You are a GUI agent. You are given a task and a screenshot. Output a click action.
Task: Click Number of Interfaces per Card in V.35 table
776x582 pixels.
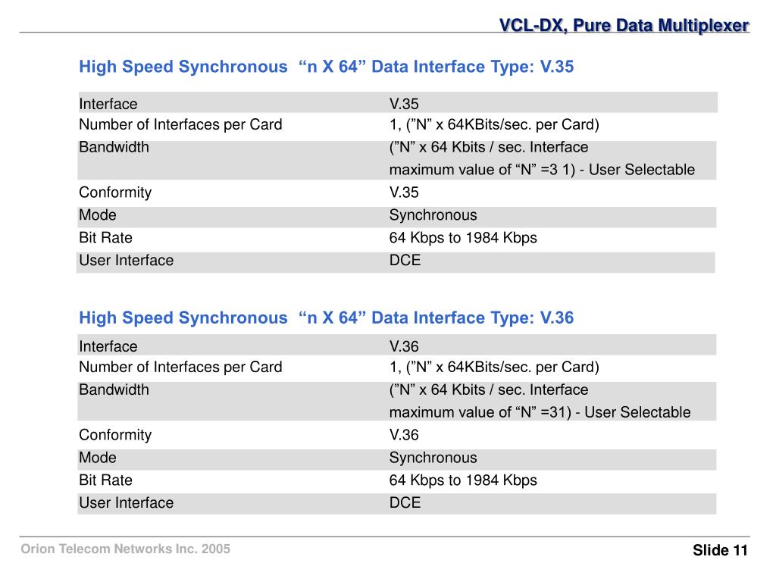(x=180, y=125)
